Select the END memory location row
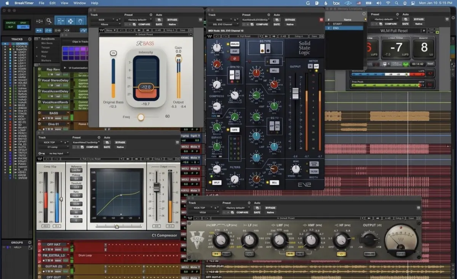457x279 pixels. [x=345, y=28]
